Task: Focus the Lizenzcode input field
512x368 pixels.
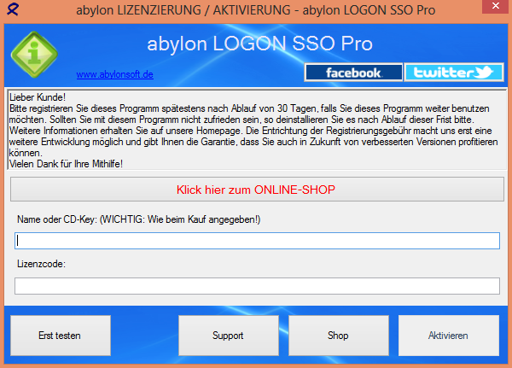Action: pos(257,286)
